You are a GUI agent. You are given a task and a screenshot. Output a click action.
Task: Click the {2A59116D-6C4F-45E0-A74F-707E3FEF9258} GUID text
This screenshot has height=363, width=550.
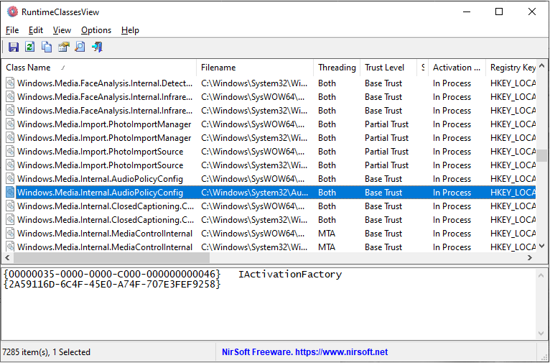coord(112,285)
